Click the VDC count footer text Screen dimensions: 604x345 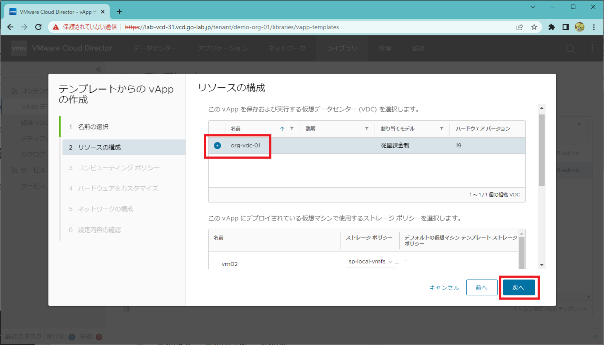495,194
